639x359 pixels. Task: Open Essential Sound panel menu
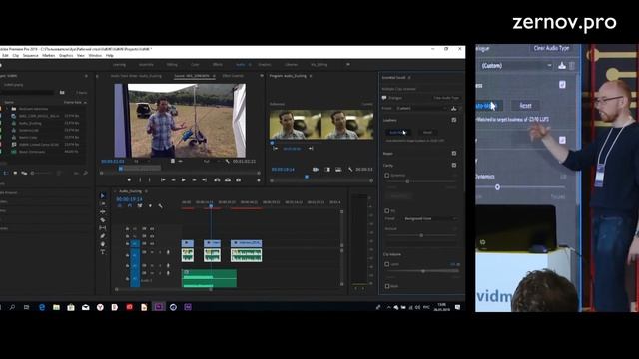[x=409, y=78]
